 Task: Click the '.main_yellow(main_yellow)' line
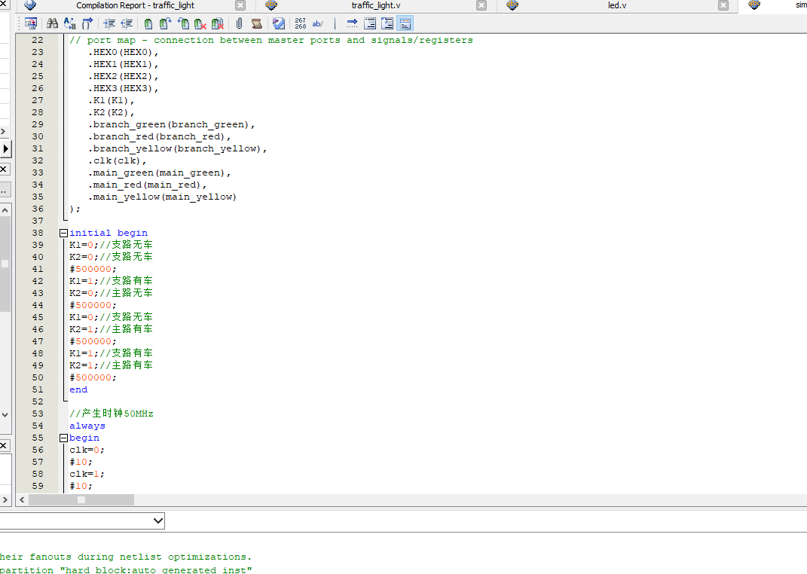pos(162,197)
